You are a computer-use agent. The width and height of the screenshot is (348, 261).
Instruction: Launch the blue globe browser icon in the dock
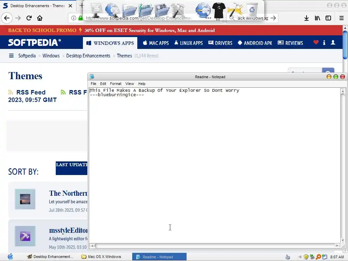pyautogui.click(x=203, y=10)
